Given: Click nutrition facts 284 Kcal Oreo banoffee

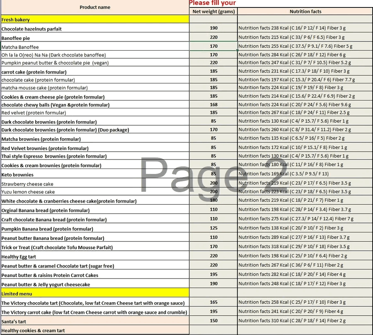Looking at the screenshot, I should (x=305, y=54).
